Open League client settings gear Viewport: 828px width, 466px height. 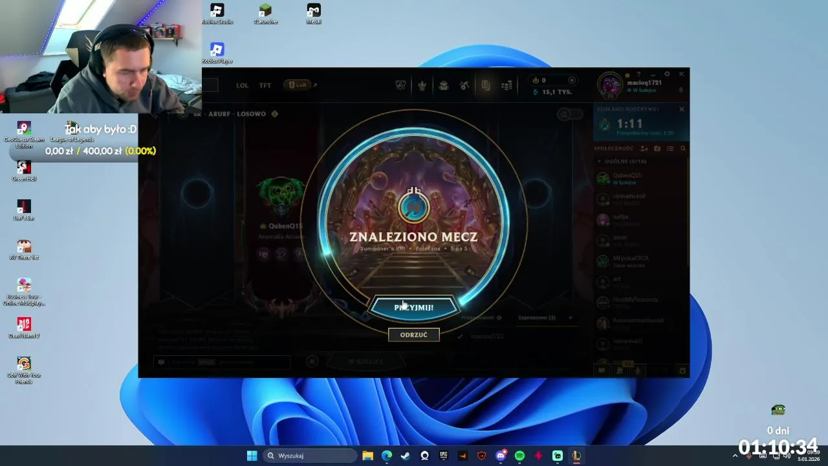667,74
